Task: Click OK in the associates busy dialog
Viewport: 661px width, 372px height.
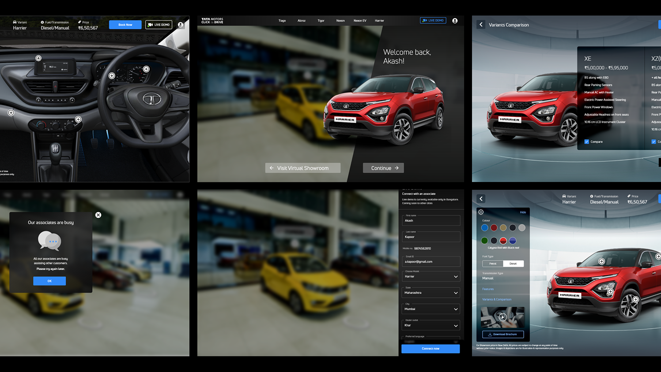Action: tap(49, 281)
